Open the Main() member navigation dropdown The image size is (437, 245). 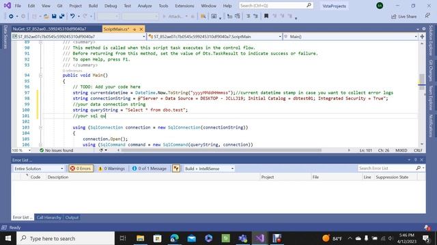[x=350, y=36]
